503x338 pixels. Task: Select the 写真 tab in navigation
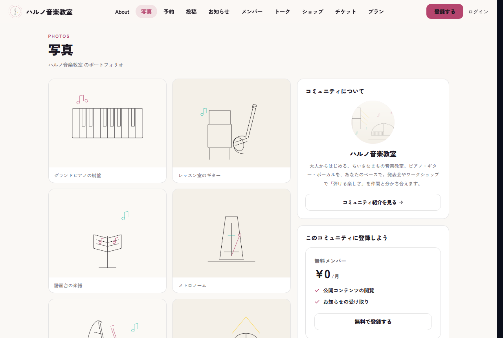[x=147, y=12]
